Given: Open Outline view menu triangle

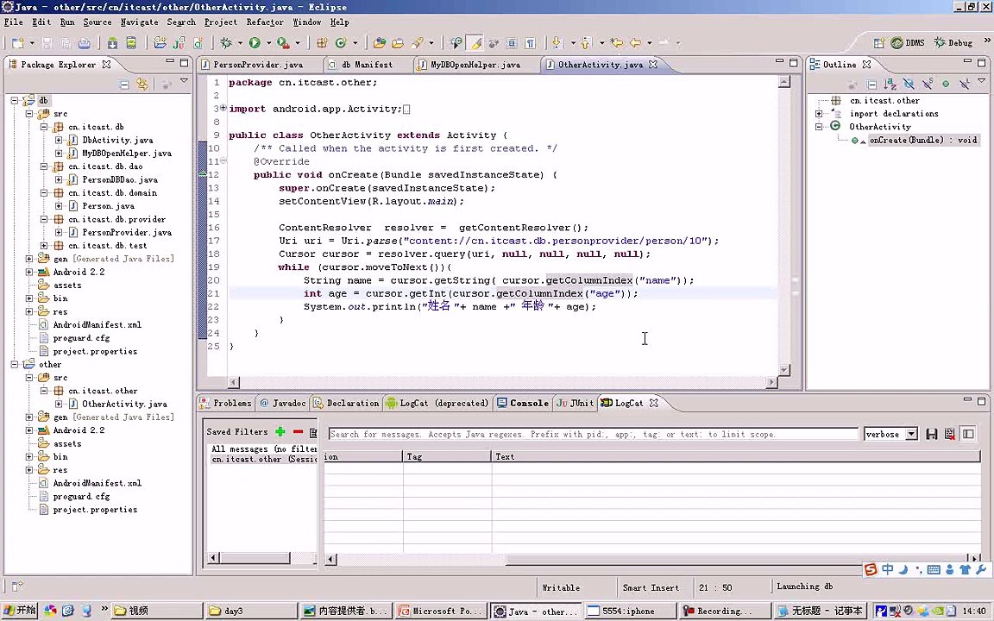Looking at the screenshot, I should coord(982,81).
